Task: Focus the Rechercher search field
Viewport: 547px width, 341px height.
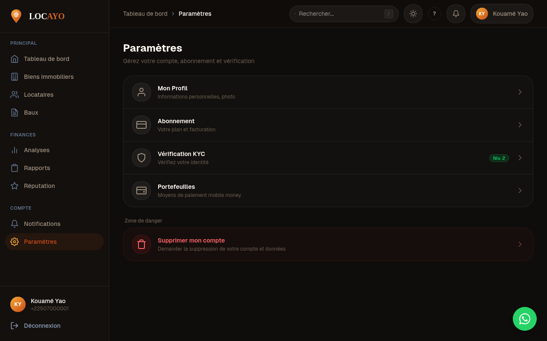Action: coord(340,14)
